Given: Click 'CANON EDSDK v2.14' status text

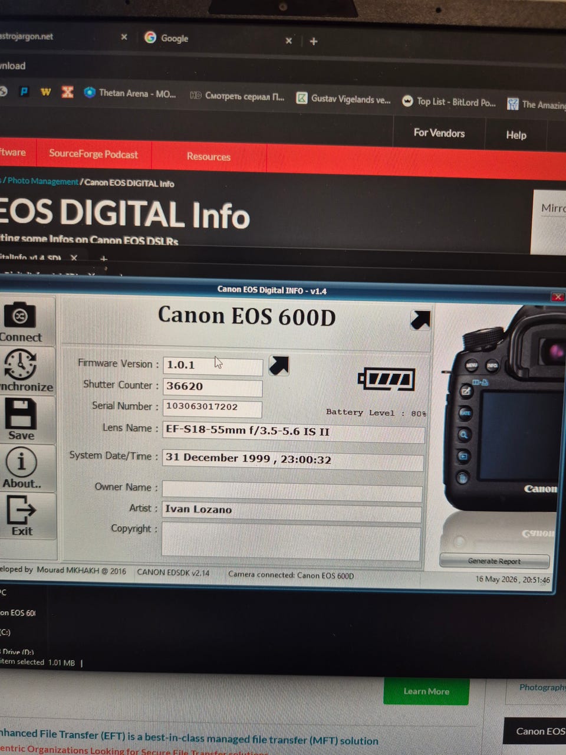Looking at the screenshot, I should tap(173, 572).
